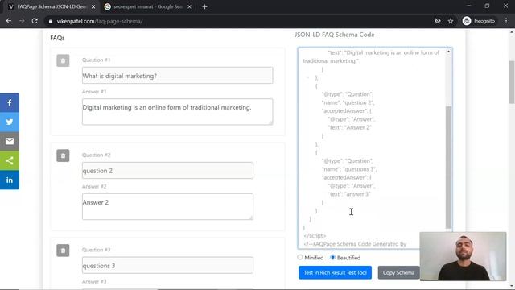Go back in browser history

point(9,21)
